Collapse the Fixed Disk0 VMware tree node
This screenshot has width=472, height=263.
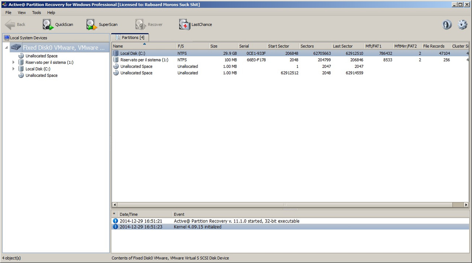(x=6, y=48)
